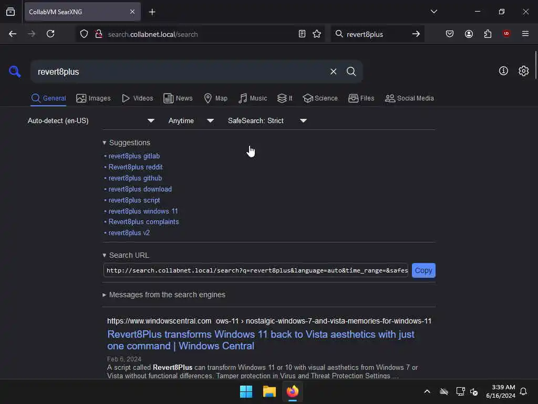Click suggestion revert8plus download
538x404 pixels.
pyautogui.click(x=140, y=189)
